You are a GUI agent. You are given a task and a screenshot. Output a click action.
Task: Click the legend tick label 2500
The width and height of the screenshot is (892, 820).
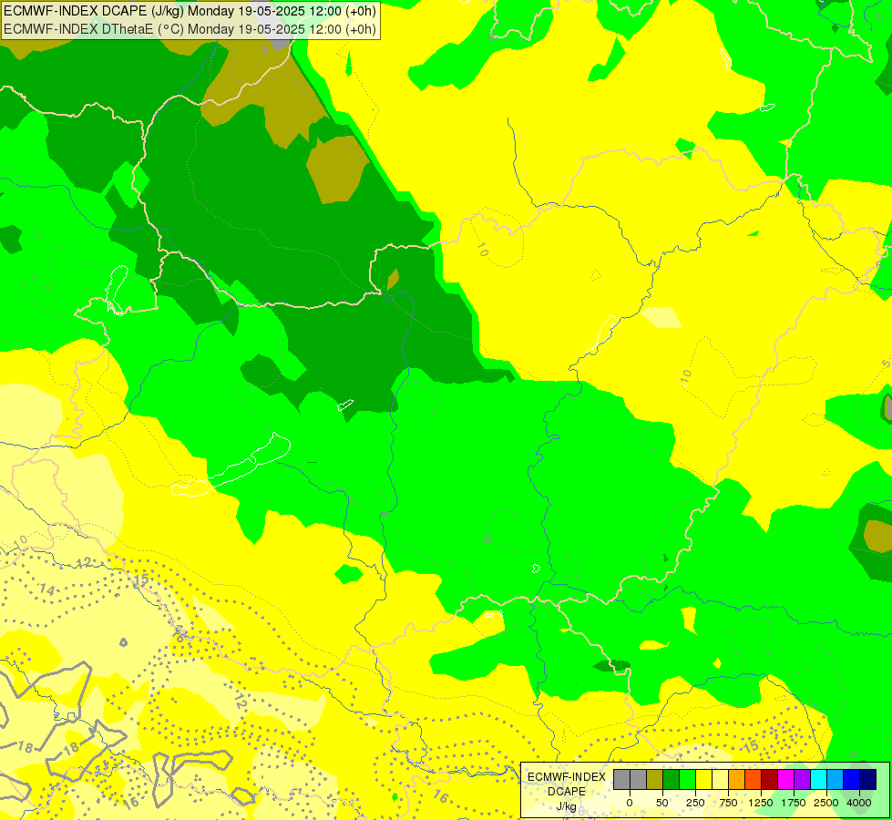(x=826, y=803)
